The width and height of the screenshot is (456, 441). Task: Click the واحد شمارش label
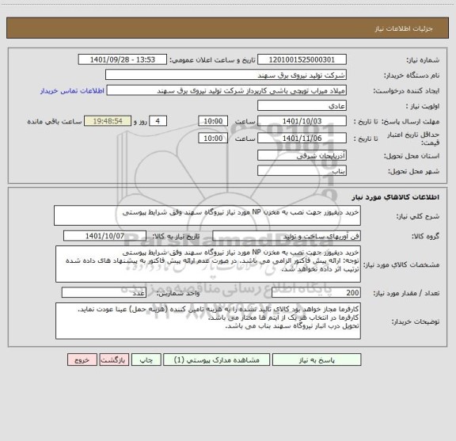(178, 293)
